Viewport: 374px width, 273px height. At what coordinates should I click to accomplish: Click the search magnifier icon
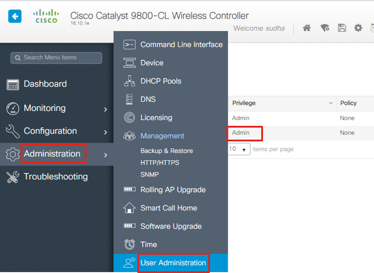(x=18, y=58)
